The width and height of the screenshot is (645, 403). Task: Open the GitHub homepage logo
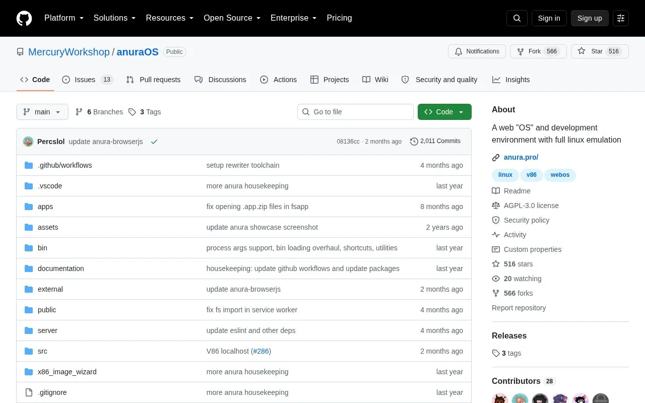click(24, 18)
